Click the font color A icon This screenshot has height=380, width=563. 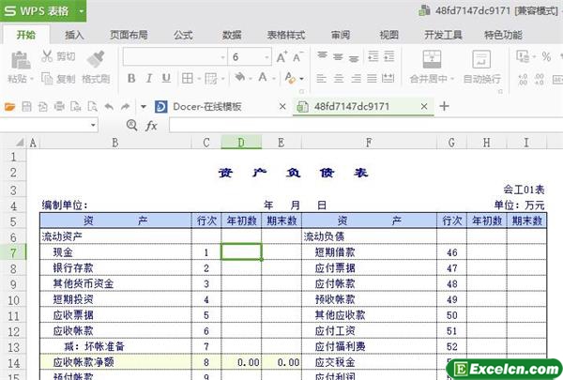pyautogui.click(x=263, y=77)
